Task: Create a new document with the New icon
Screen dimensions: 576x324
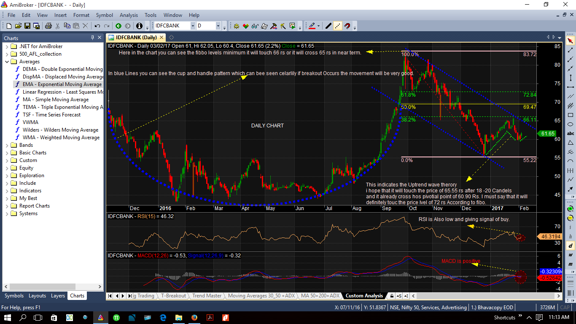Action: click(x=8, y=26)
